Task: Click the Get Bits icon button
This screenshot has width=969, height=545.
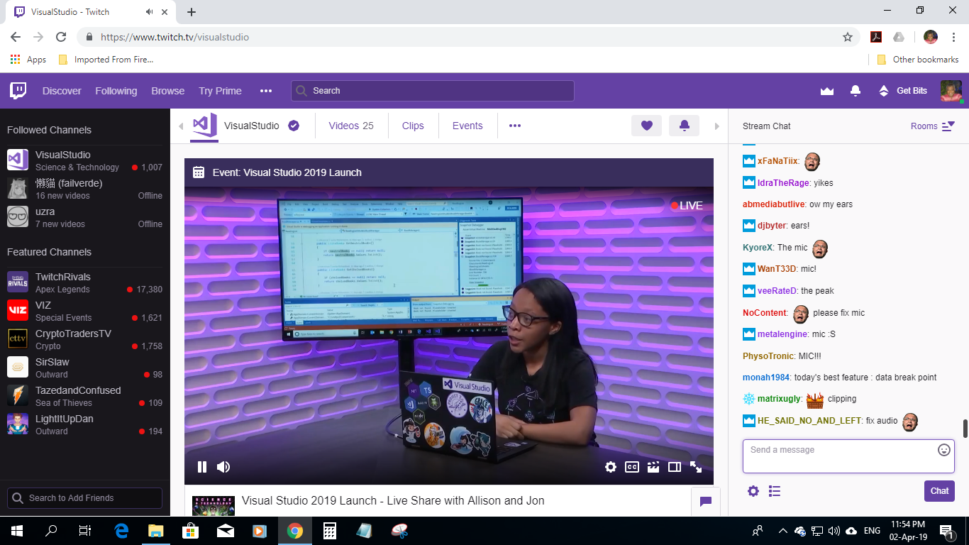Action: point(902,91)
